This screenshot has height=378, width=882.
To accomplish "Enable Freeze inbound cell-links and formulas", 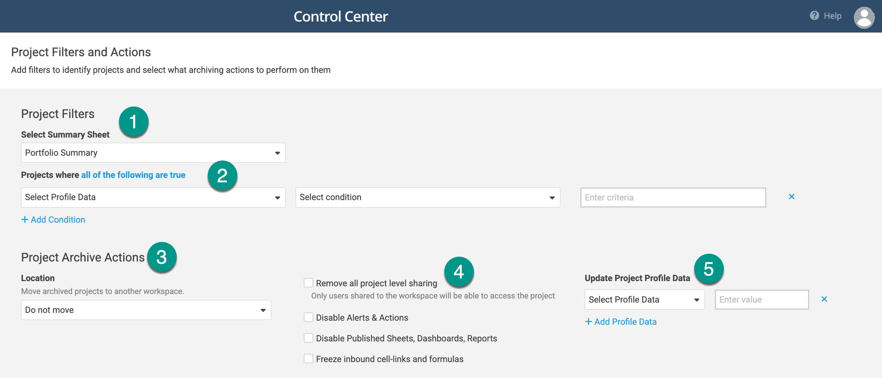I will [x=308, y=358].
